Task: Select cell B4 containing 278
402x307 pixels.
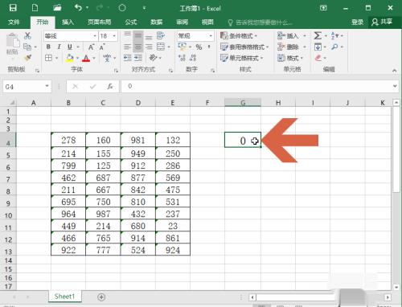Action: tap(68, 140)
